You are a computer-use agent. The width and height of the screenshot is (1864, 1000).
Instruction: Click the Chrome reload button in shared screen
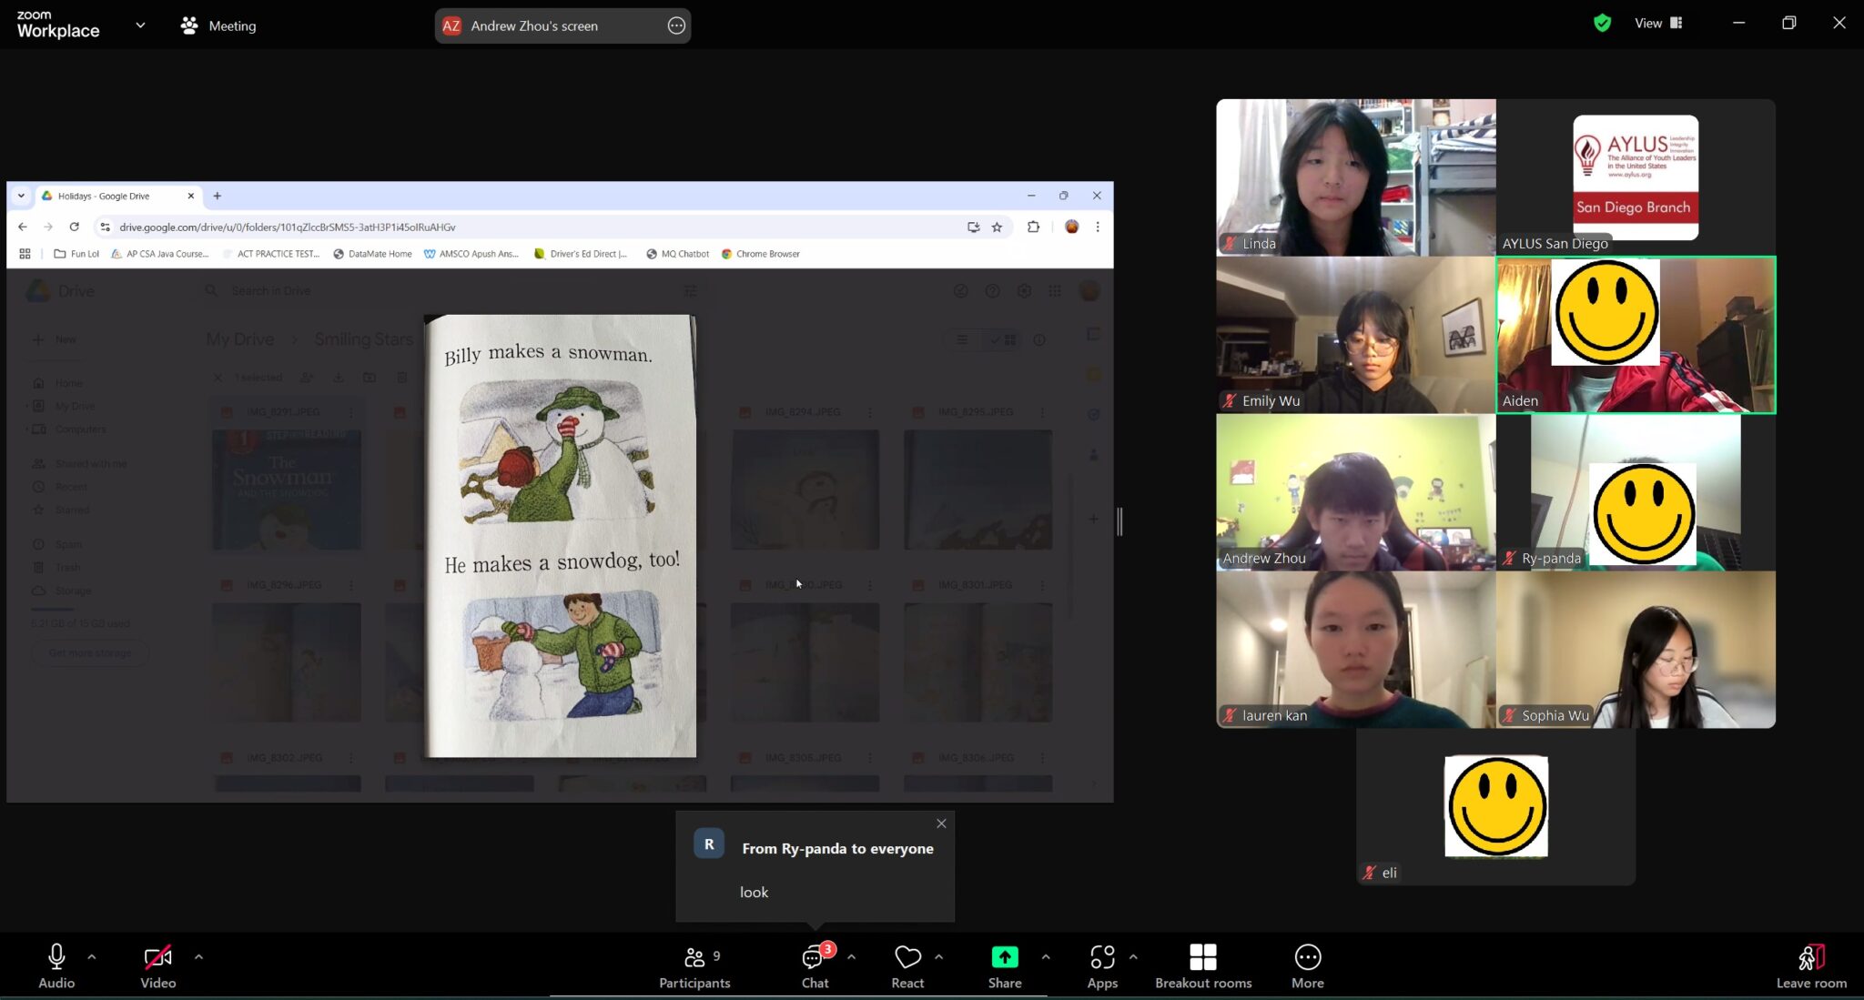point(75,227)
